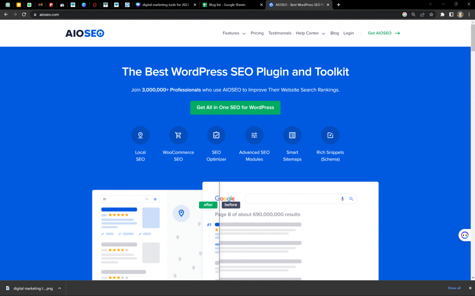
Task: Open the Smart Sitemaps icon
Action: [292, 136]
